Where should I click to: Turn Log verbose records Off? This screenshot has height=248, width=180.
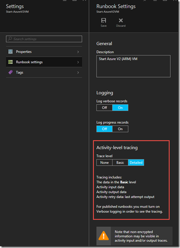(x=104, y=108)
